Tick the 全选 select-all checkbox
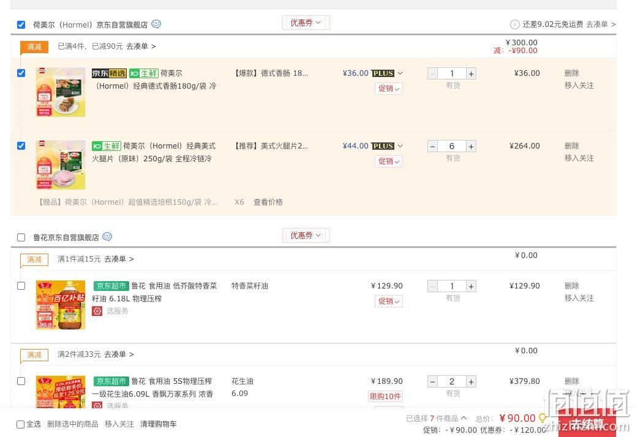The height and width of the screenshot is (437, 635). [20, 424]
